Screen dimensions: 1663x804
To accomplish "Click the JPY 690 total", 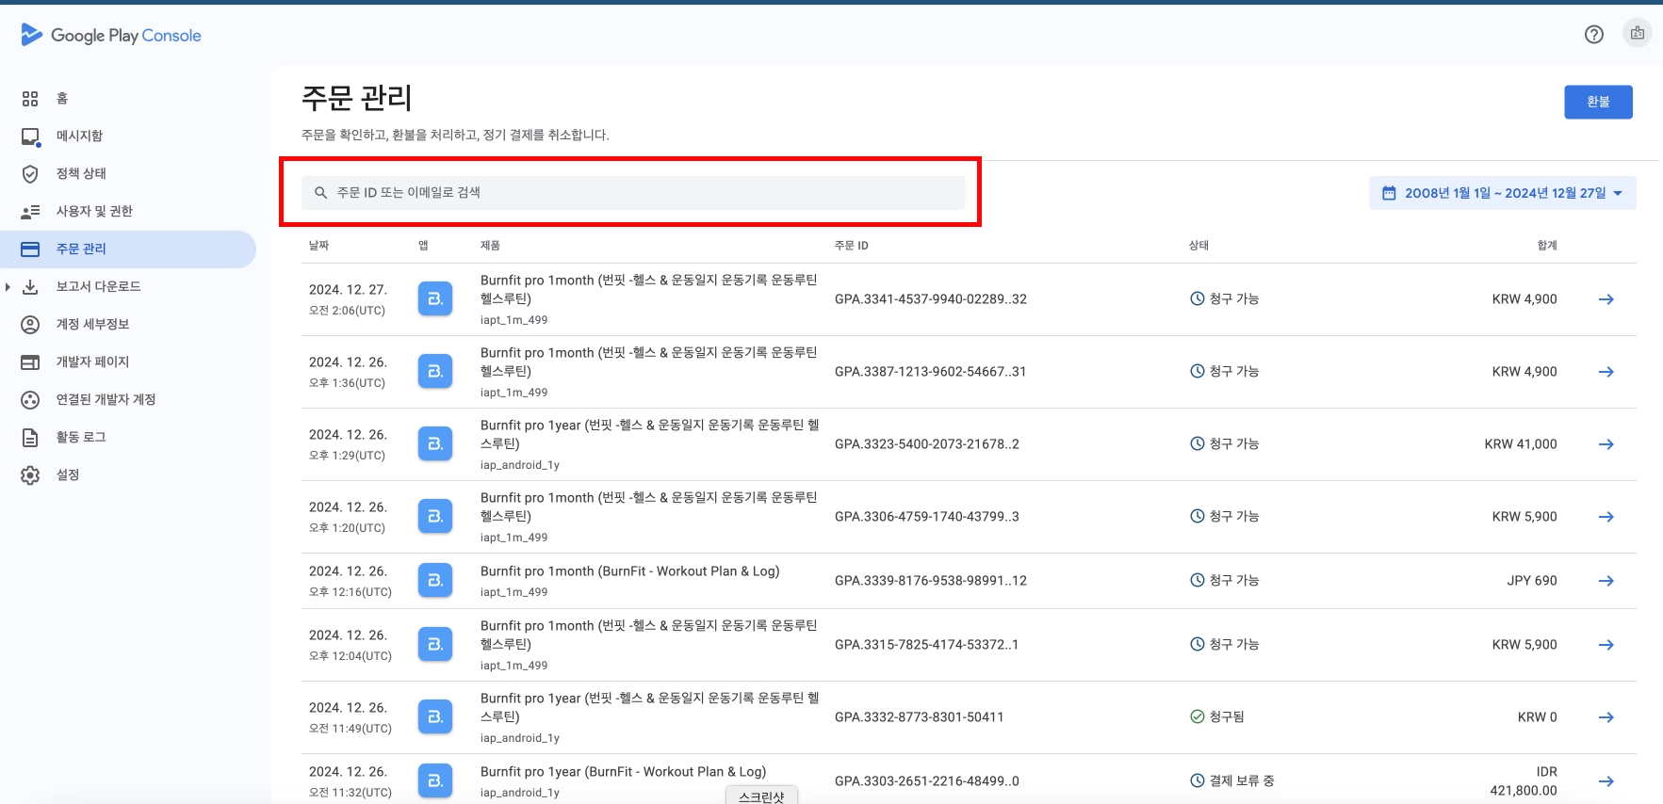I will pyautogui.click(x=1532, y=581).
